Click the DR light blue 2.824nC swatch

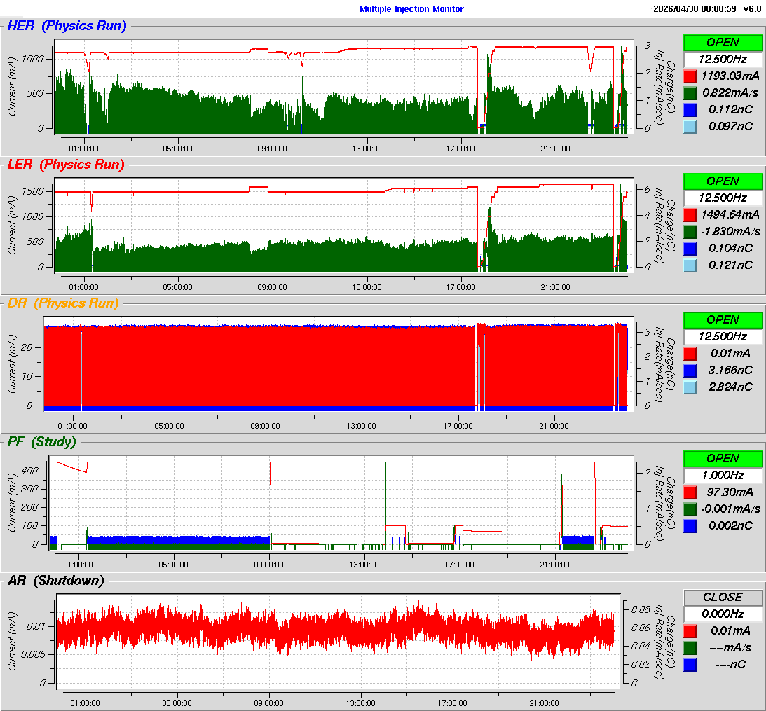tap(690, 387)
